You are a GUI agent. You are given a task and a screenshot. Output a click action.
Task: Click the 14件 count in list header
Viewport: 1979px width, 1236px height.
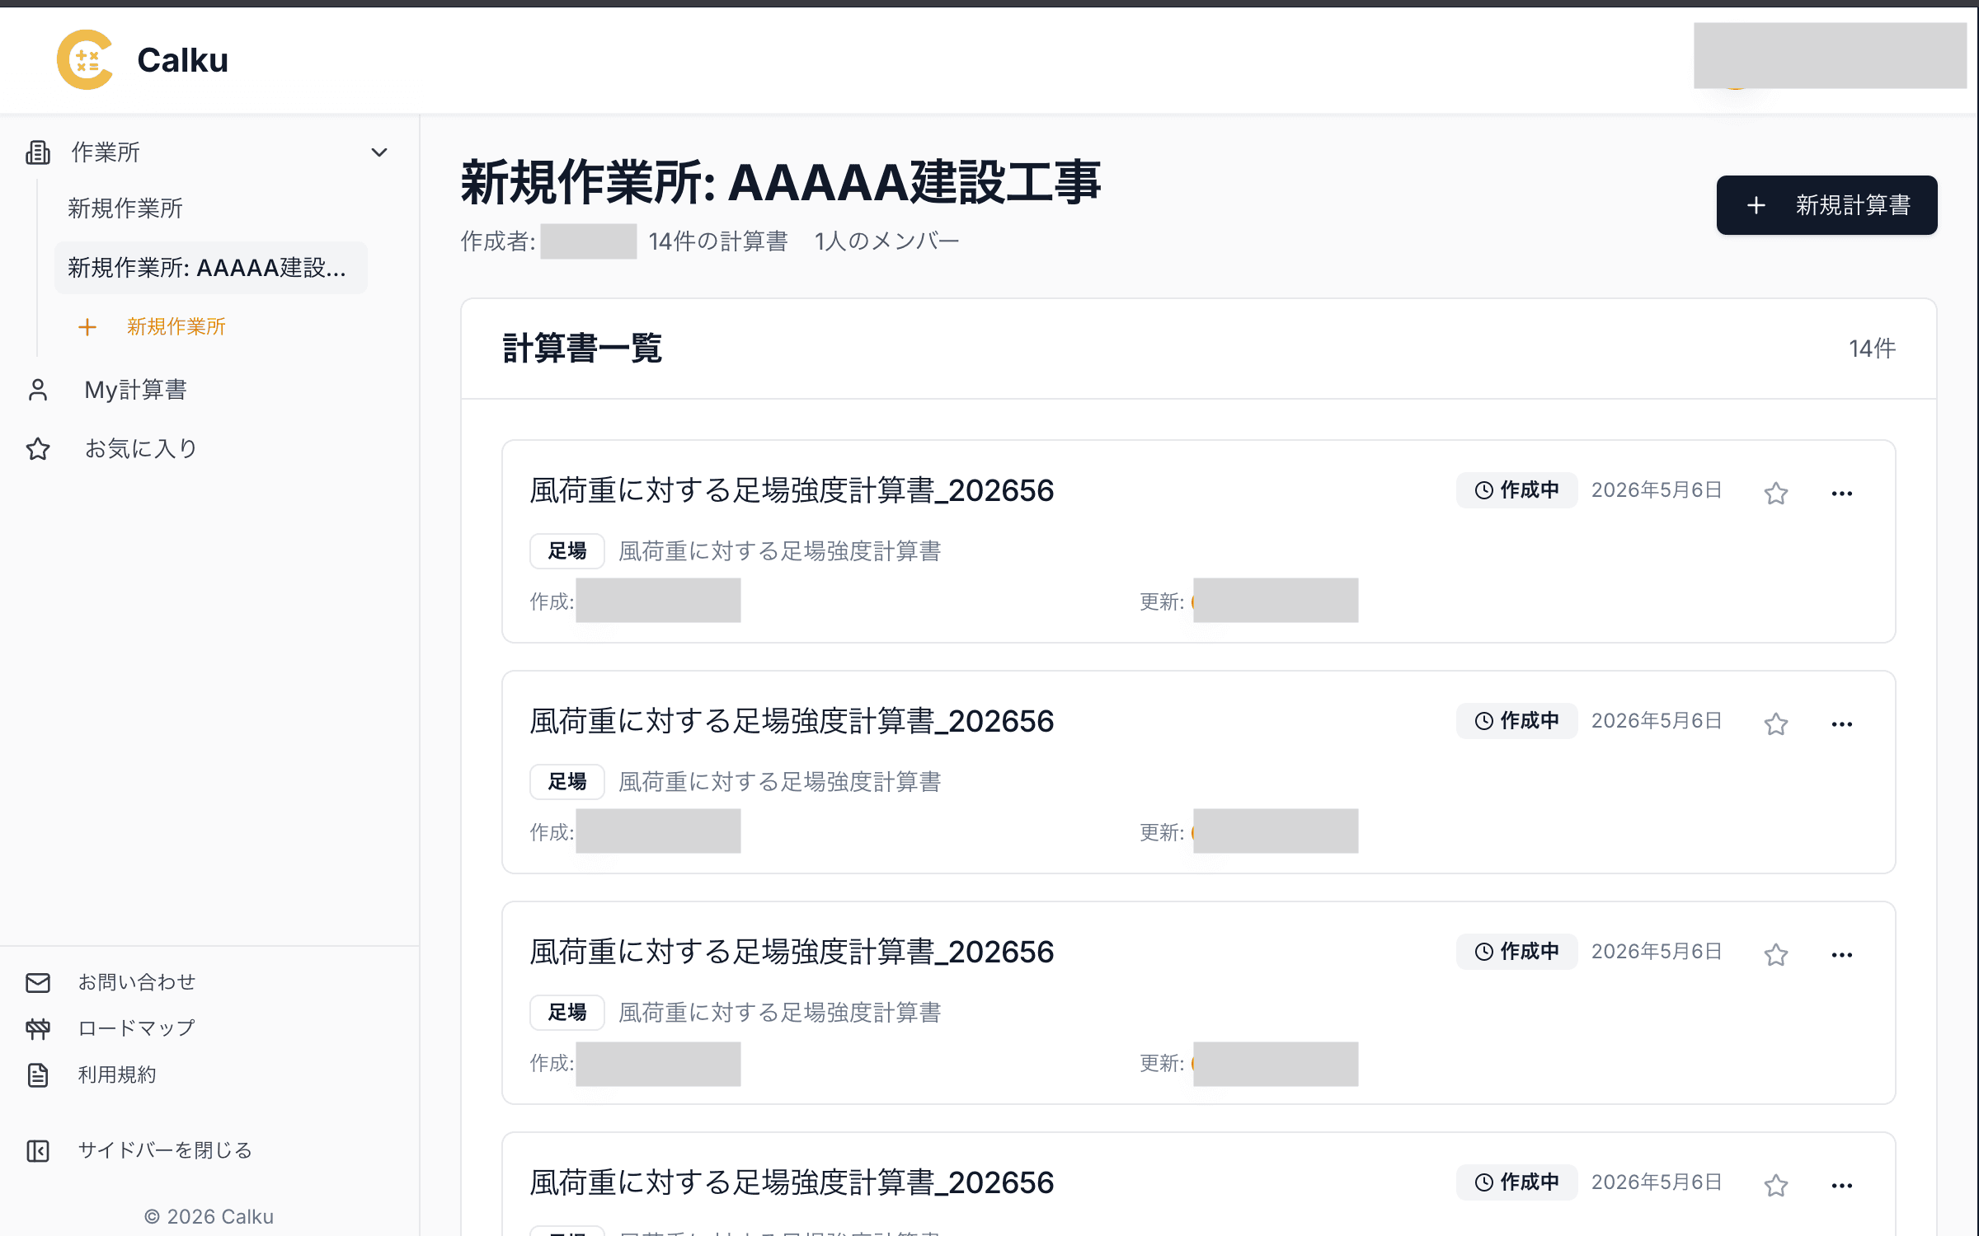tap(1872, 349)
